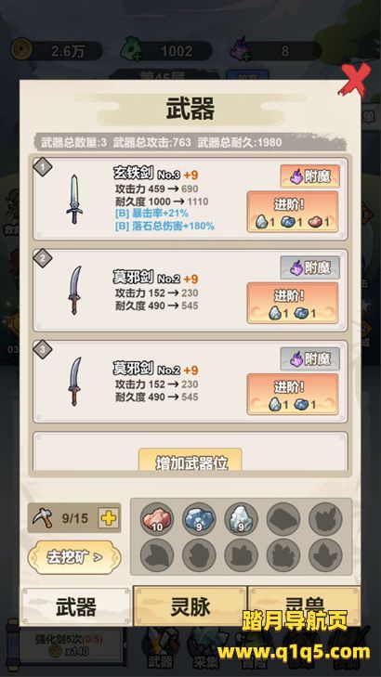Enchant 玄铁剑 with the 附魔 button
This screenshot has height=677, width=381.
click(x=309, y=176)
